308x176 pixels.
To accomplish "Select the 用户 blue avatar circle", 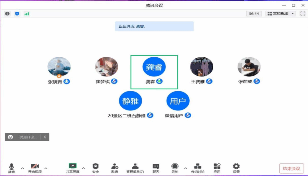I will pos(178,101).
